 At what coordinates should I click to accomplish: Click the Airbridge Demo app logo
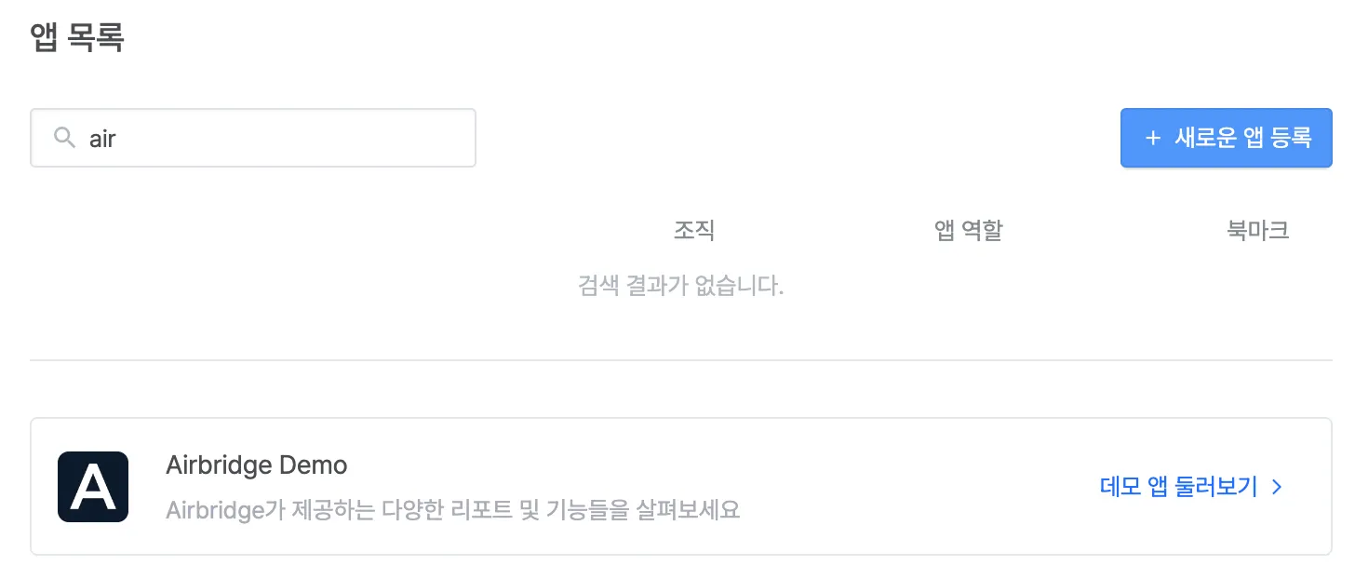click(x=93, y=487)
